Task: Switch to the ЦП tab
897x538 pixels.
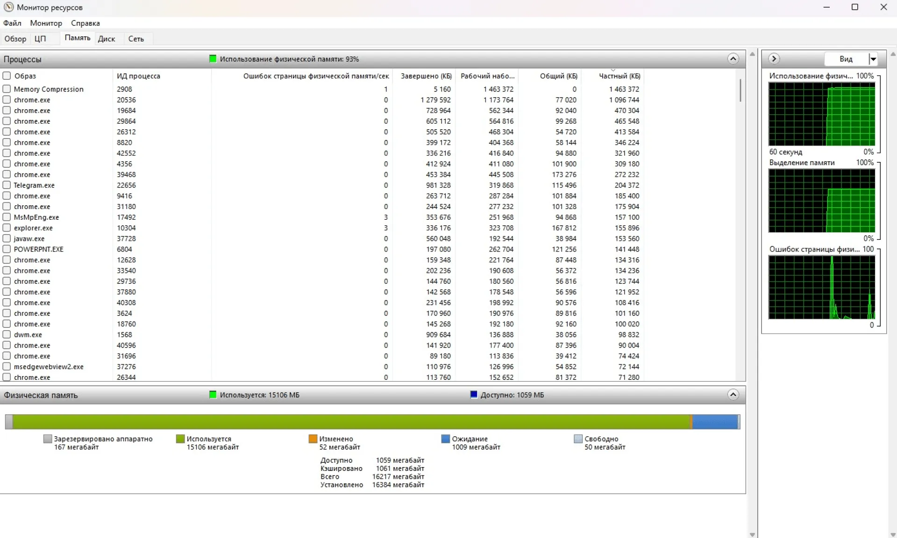Action: (x=40, y=39)
